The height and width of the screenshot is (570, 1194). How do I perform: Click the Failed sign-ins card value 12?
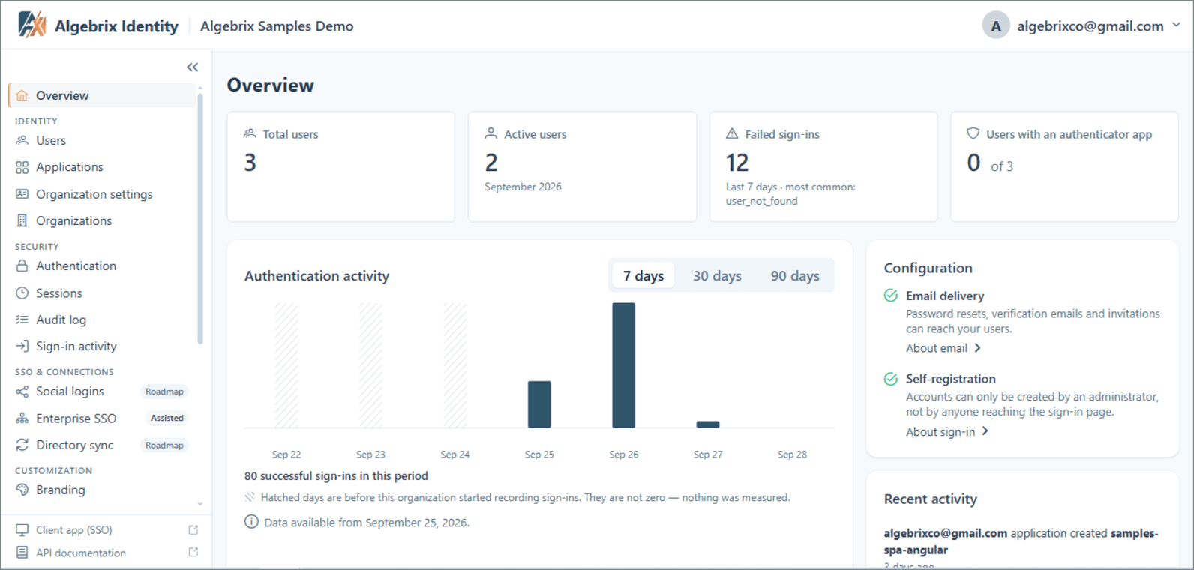737,163
